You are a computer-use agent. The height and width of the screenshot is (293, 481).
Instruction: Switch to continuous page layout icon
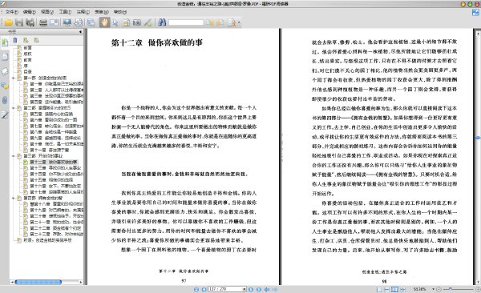(x=387, y=289)
